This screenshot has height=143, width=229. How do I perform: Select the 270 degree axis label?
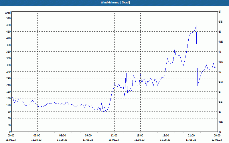coord(9,72)
